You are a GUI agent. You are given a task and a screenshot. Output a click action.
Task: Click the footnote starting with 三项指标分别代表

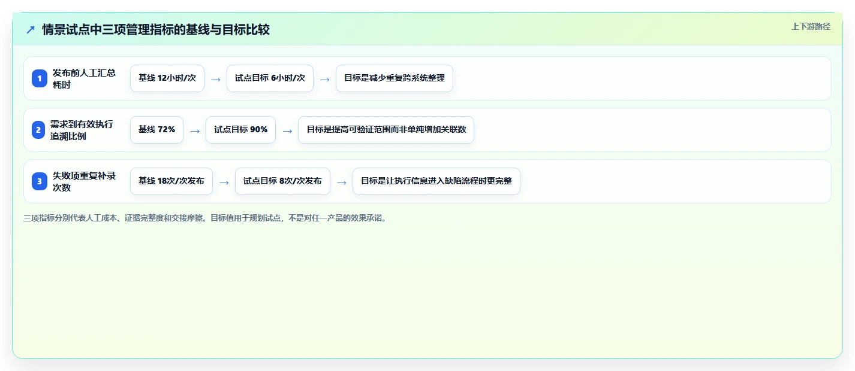tap(205, 218)
